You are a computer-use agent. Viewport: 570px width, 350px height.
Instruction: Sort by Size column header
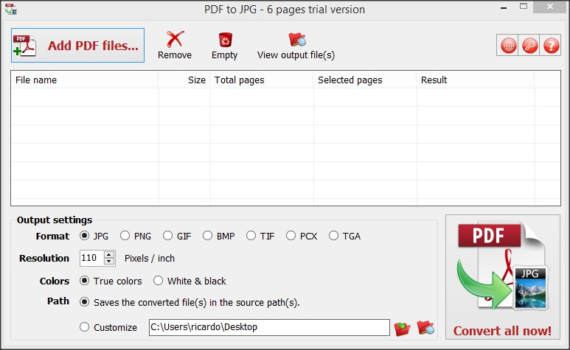(184, 80)
